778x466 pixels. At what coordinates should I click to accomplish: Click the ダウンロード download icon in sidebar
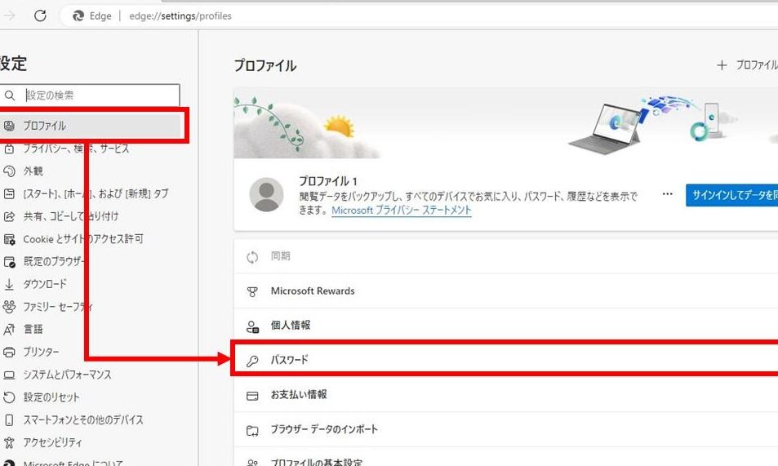[x=10, y=284]
